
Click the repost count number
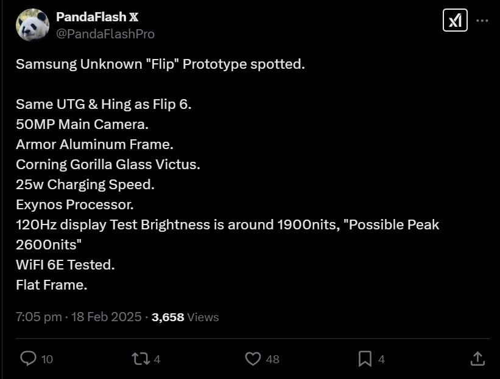point(157,360)
